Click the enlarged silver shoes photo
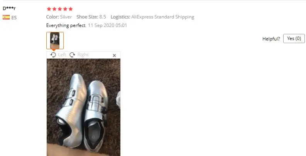Screen dimensions: 306x156 83,107
